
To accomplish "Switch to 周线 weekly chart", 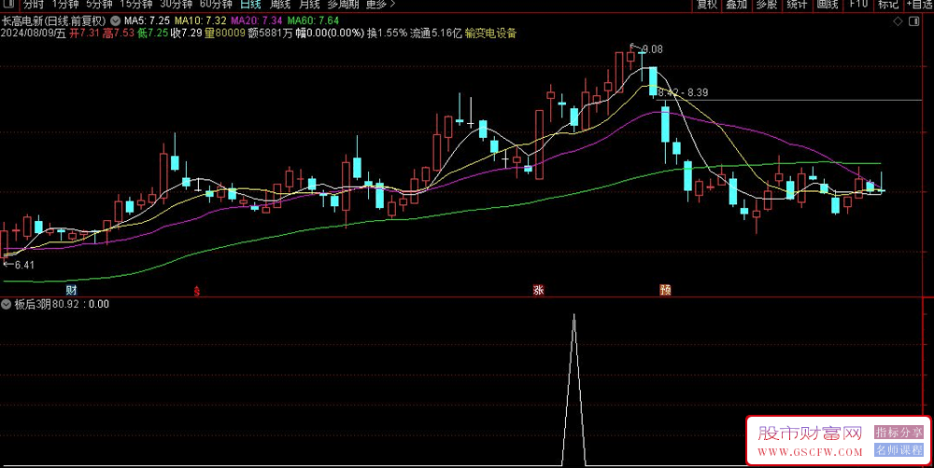I will pyautogui.click(x=280, y=4).
